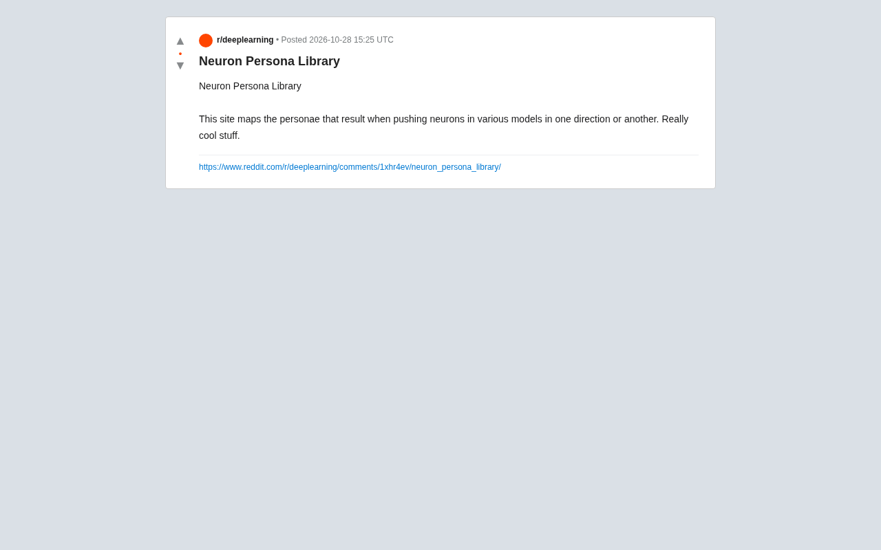The height and width of the screenshot is (550, 881).
Task: Click the word 'personae' in the post body
Action: pos(299,119)
